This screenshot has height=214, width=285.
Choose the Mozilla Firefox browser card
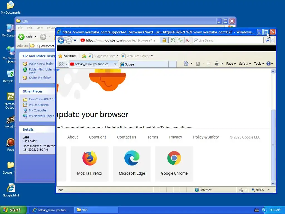[90, 164]
